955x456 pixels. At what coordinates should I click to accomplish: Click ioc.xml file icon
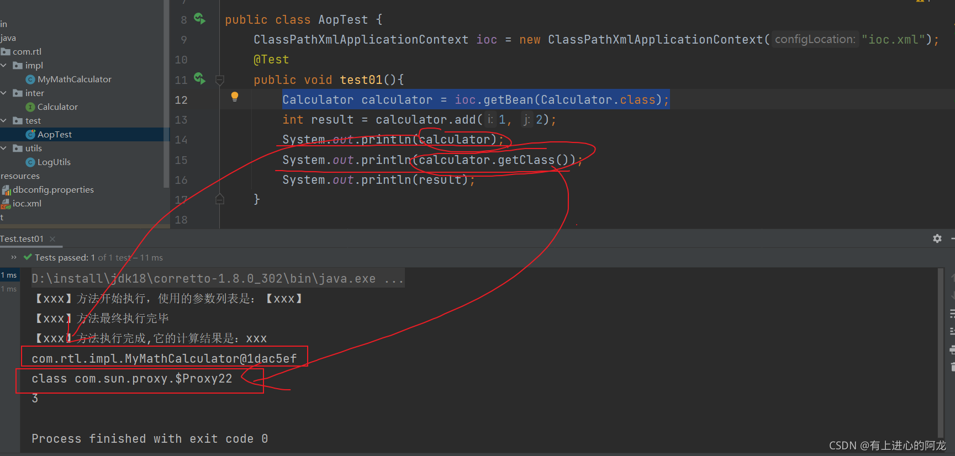click(6, 204)
